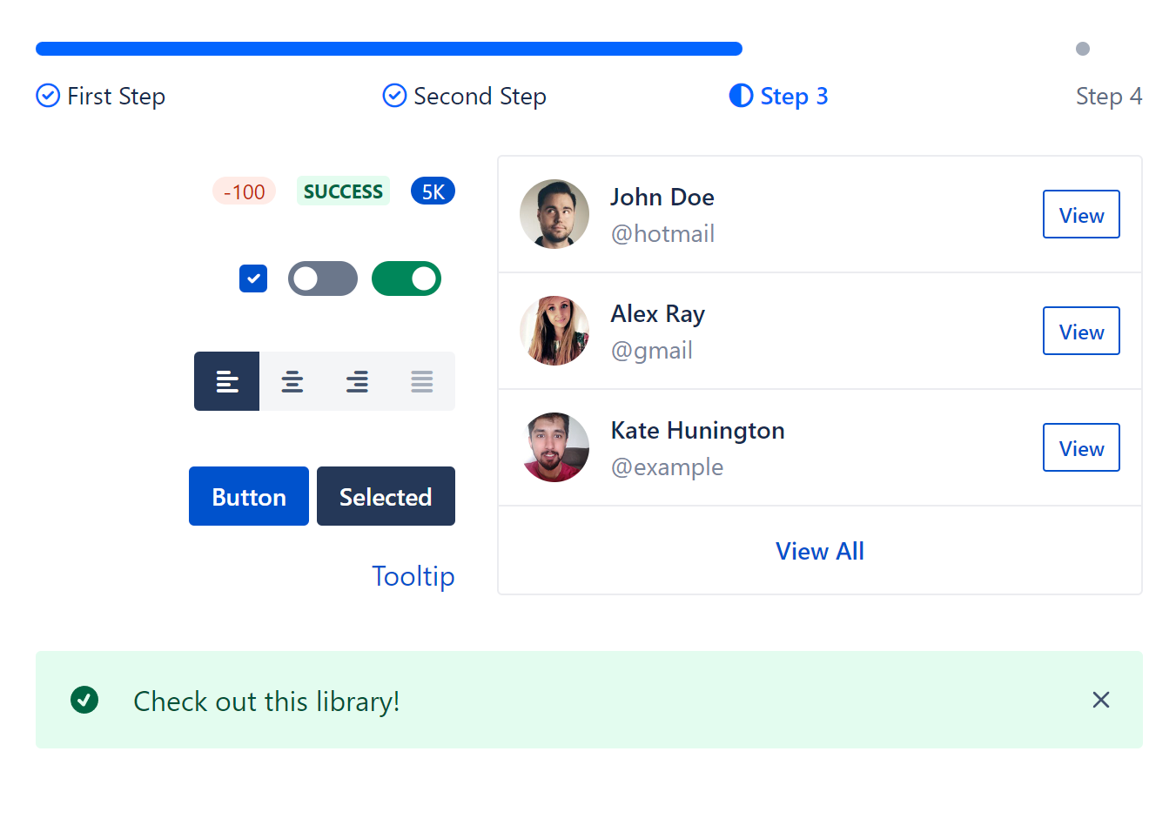Open the Tooltip link
1149x832 pixels.
coord(413,575)
